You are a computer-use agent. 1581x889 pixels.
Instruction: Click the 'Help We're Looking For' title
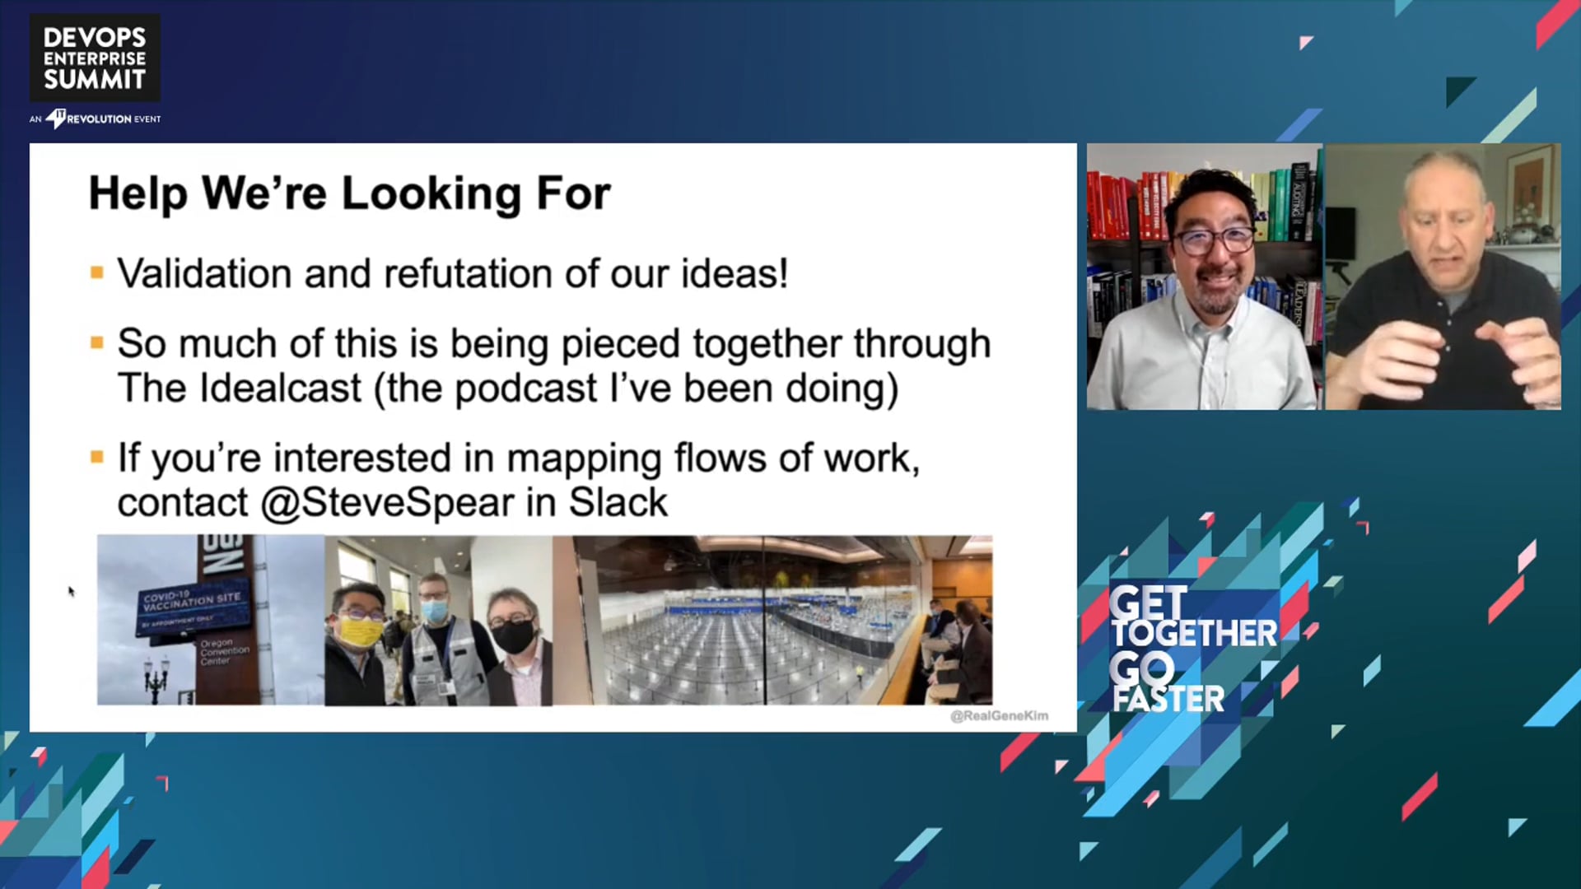349,194
